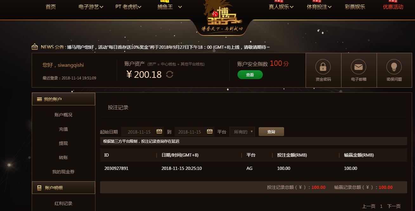This screenshot has width=415, height=211.
Task: Click the calendar icon for end date
Action: (210, 132)
